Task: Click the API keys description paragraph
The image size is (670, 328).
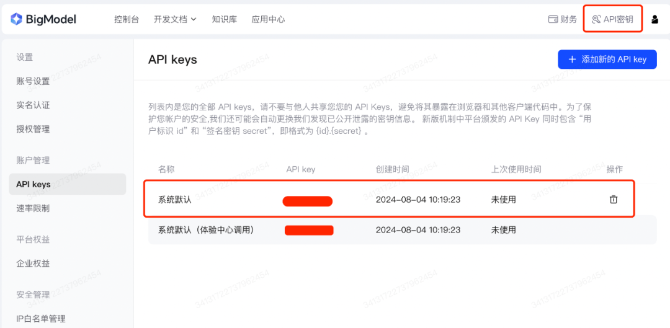Action: click(x=370, y=118)
